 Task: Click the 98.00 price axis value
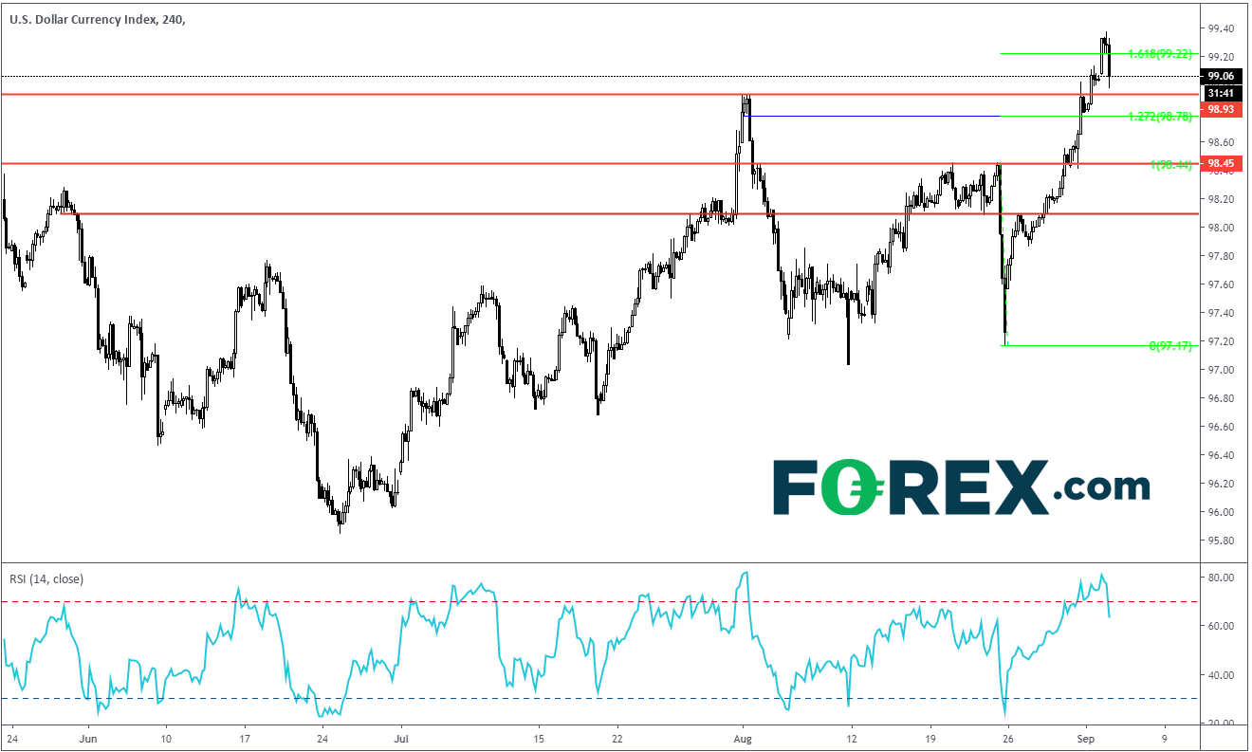tap(1221, 228)
